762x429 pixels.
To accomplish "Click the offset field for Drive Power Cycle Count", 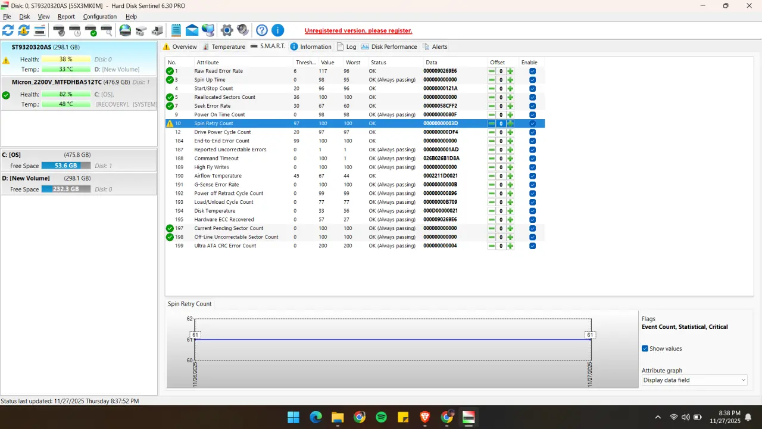I will [501, 132].
